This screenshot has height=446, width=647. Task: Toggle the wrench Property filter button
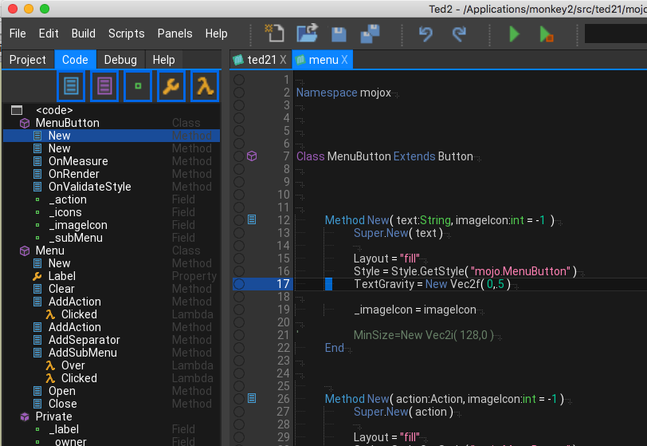[x=171, y=86]
